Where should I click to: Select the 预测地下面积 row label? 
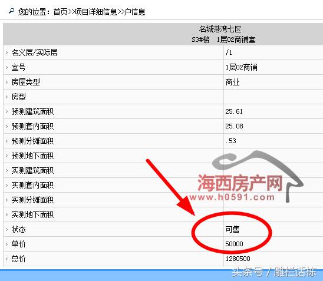coord(32,156)
